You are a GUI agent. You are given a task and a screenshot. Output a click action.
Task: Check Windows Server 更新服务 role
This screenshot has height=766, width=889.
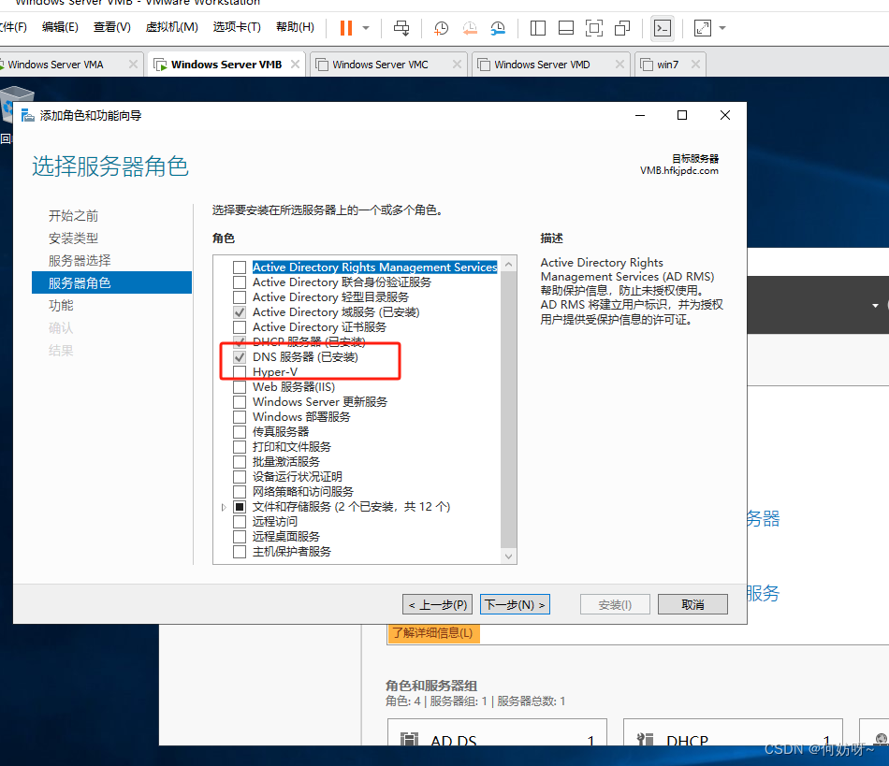240,401
